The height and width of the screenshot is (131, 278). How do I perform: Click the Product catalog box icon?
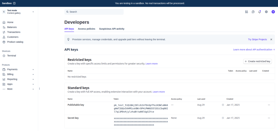click(4, 42)
